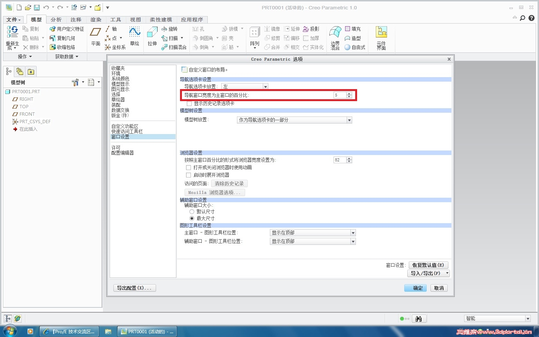Select the 投影 (Project) tool
This screenshot has height=337, width=539.
[x=311, y=29]
